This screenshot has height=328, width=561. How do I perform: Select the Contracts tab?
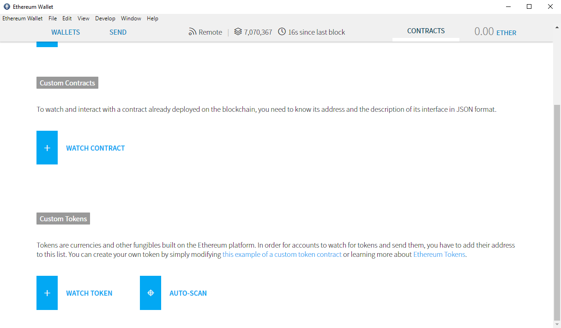426,31
